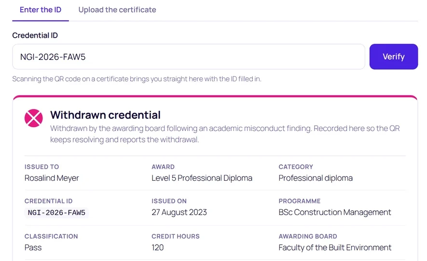The height and width of the screenshot is (261, 427).
Task: Open the Upload the certificate tab
Action: [117, 10]
